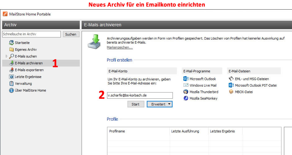
Task: Click the Eigenes Archiv folder icon
Action: 11,50
